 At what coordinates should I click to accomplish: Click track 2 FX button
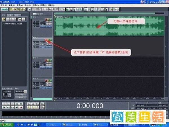(x=49, y=47)
